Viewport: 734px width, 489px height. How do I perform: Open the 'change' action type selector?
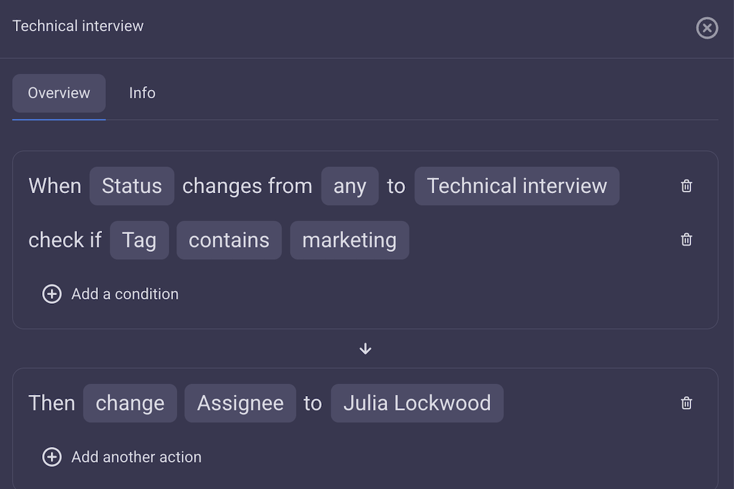pos(130,403)
